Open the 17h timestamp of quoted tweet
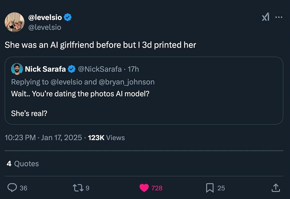 click(133, 69)
